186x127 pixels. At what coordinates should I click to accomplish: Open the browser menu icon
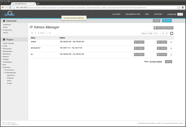point(183,7)
